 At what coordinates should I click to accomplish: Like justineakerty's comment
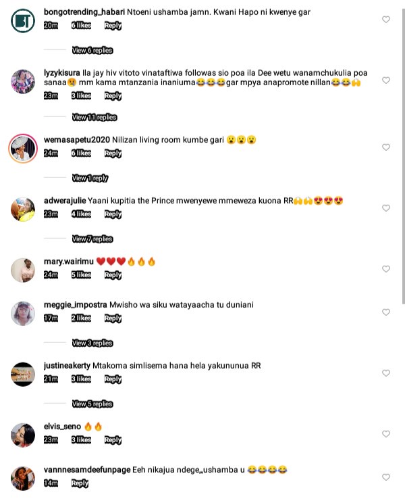385,373
